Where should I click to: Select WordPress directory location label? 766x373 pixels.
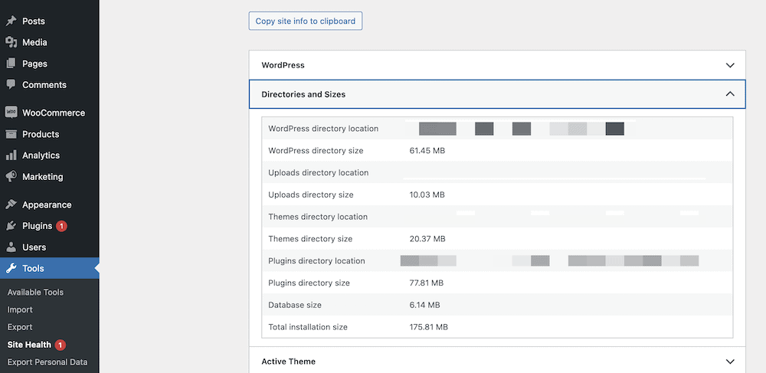(323, 129)
